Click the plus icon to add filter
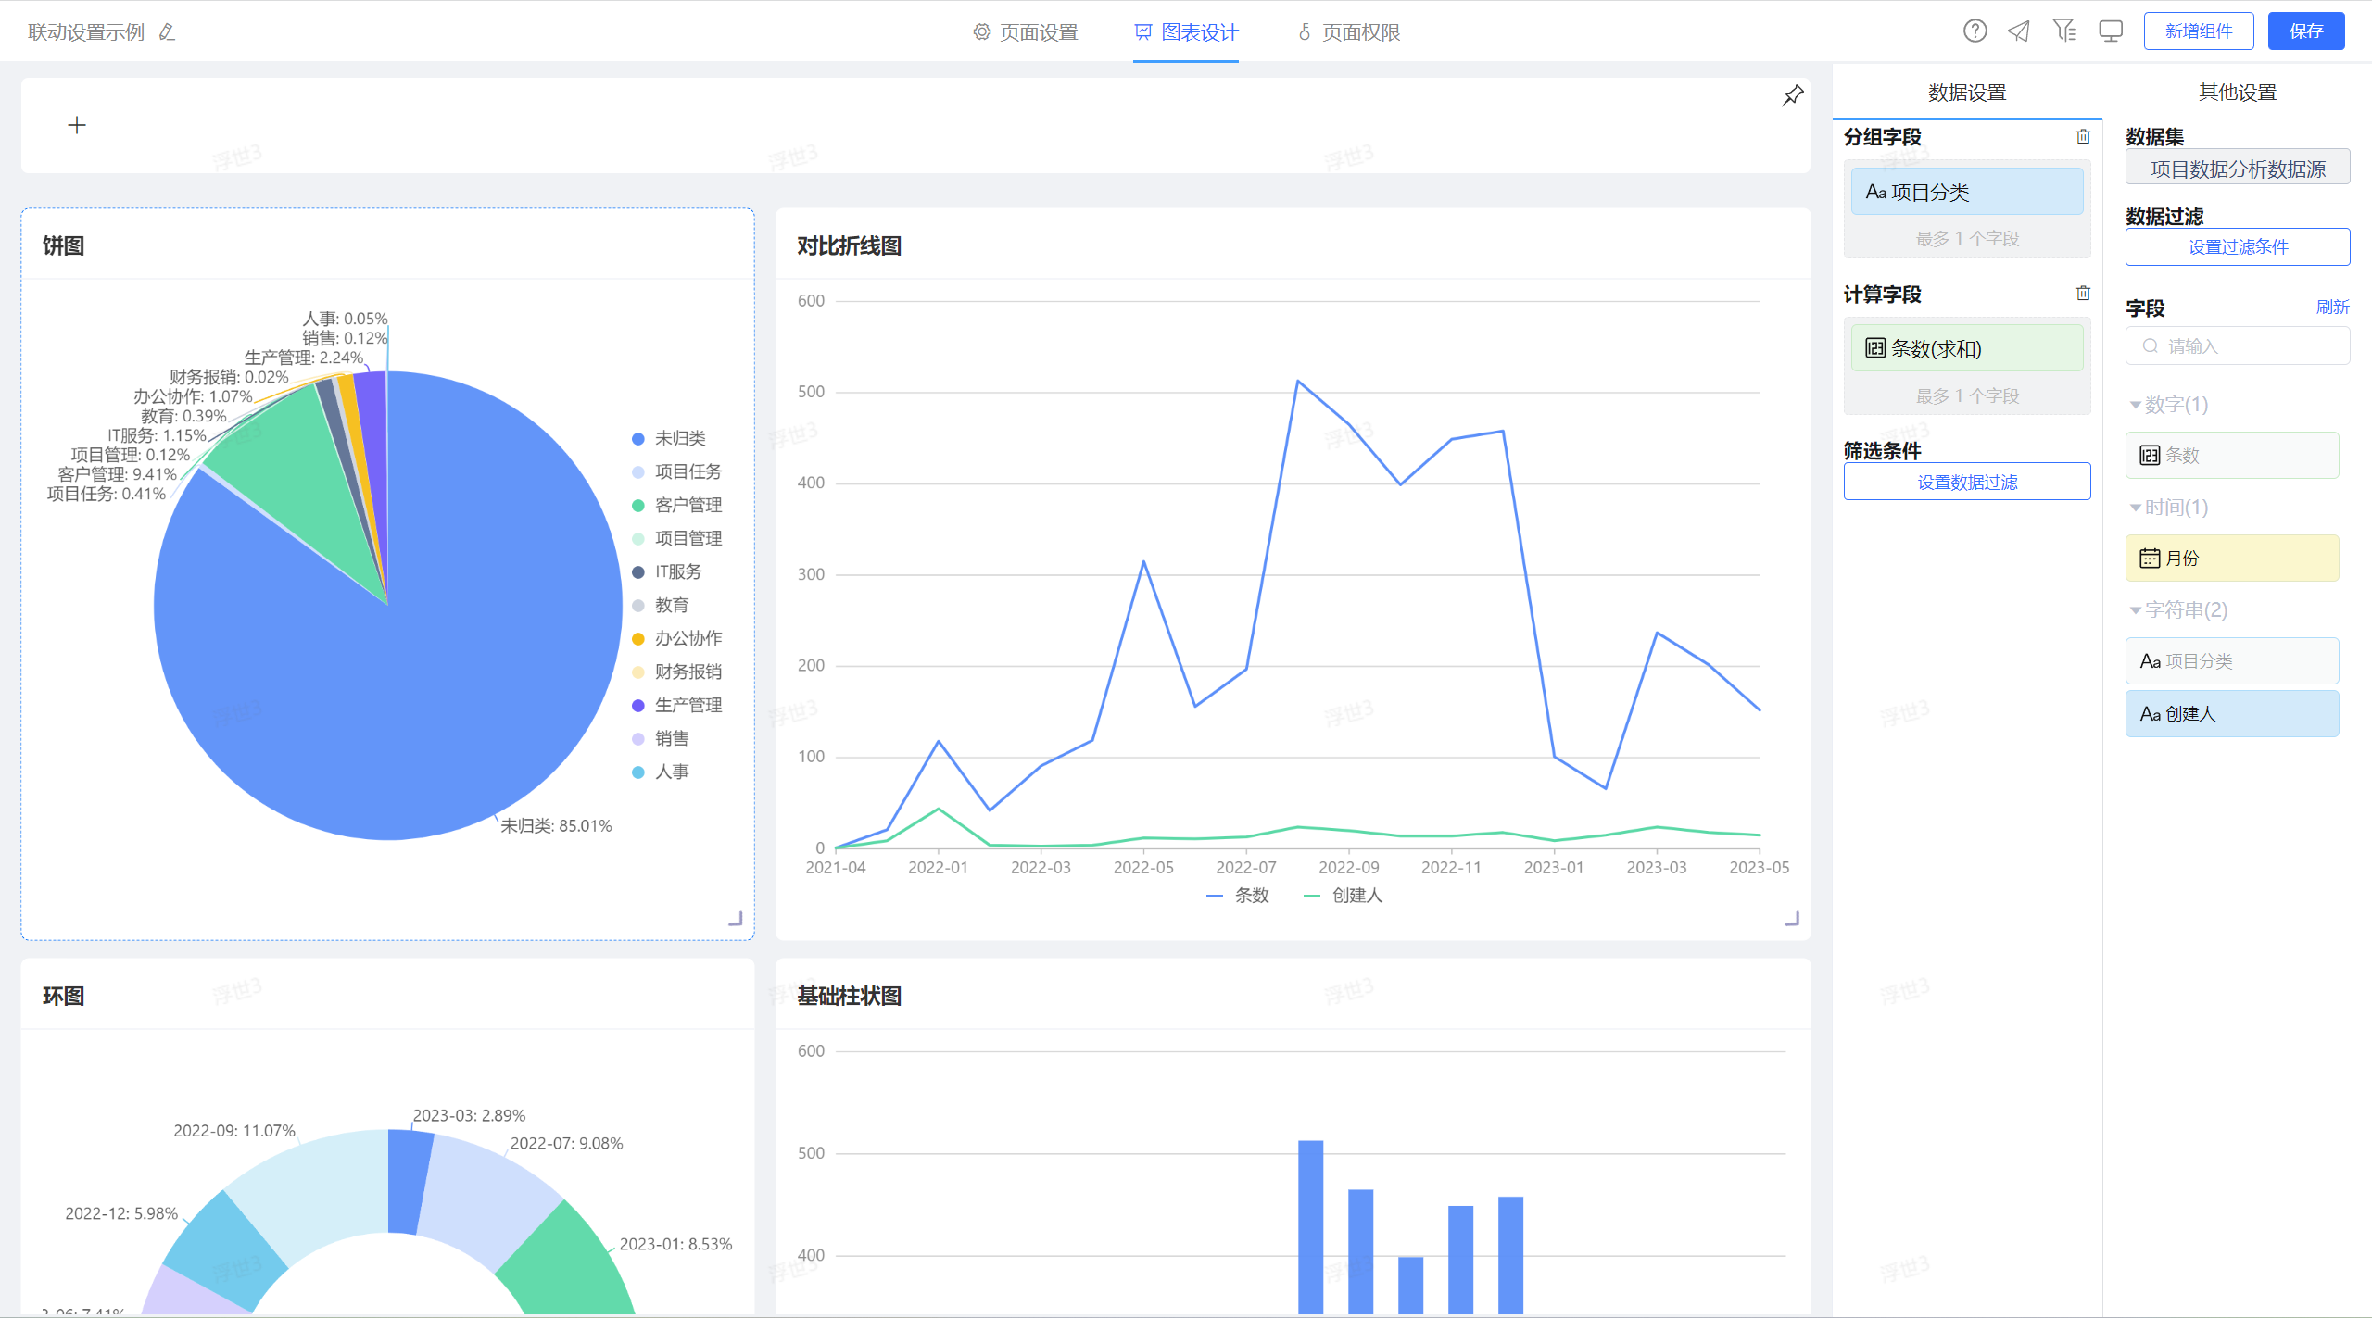This screenshot has height=1318, width=2372. pos(77,125)
